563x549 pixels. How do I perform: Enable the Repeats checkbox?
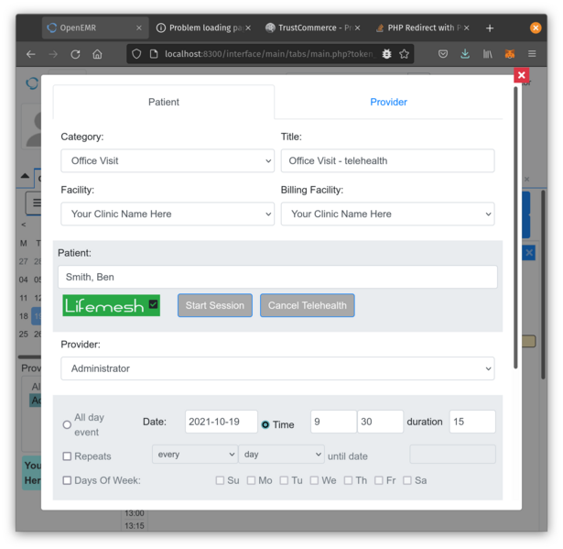click(67, 456)
